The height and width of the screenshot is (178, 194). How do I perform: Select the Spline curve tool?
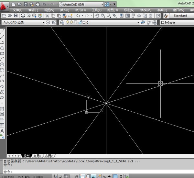pos(2,75)
